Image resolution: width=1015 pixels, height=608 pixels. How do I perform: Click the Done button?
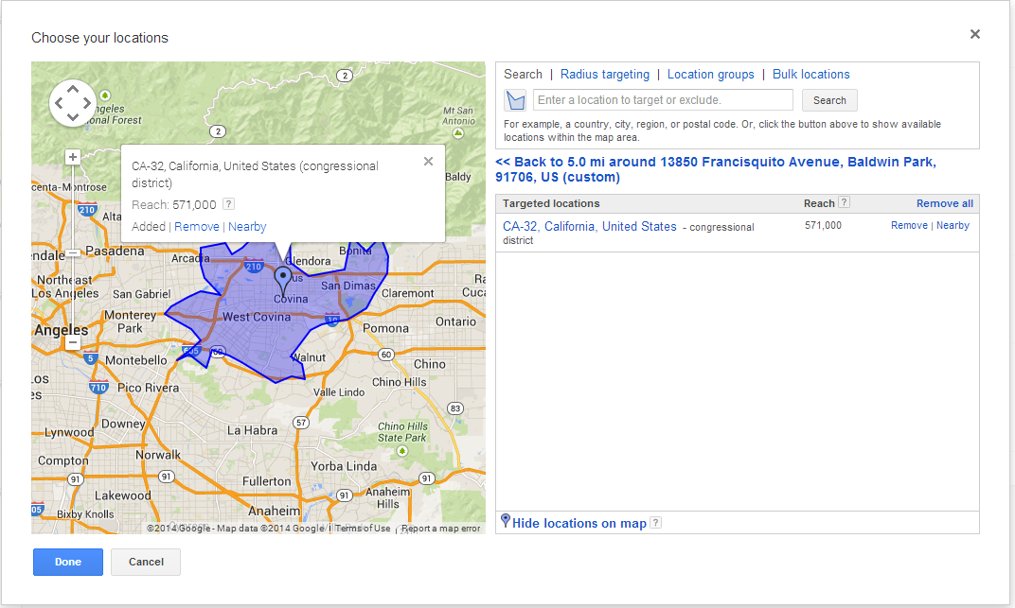(x=68, y=562)
